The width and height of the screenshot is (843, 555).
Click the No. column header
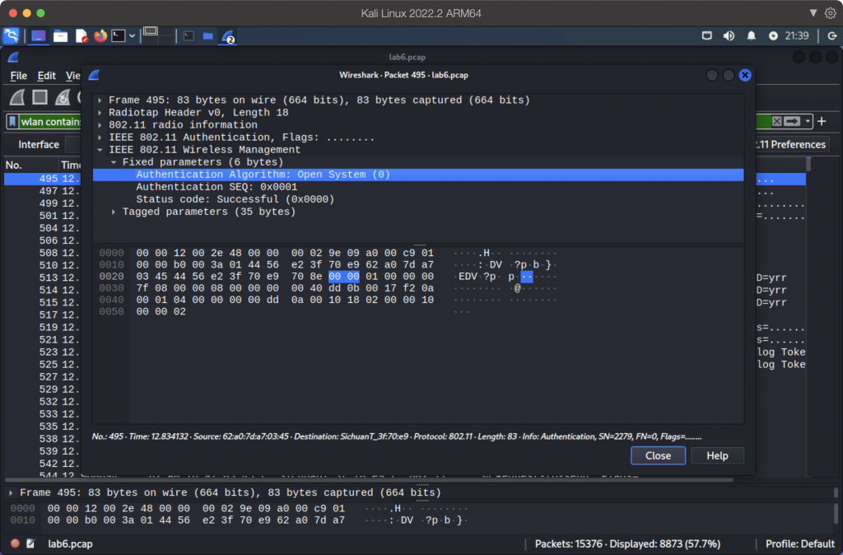[x=30, y=166]
